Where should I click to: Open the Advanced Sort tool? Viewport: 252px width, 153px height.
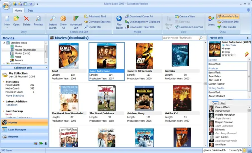(76, 21)
